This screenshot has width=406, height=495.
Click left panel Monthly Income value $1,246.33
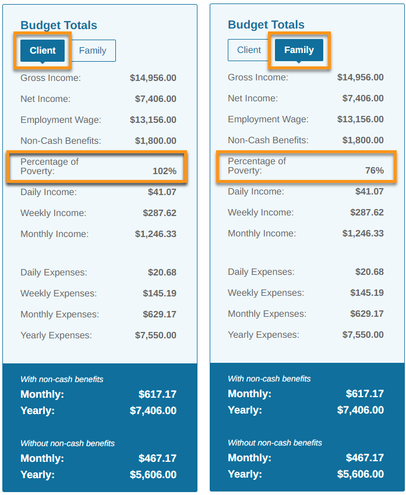coord(156,234)
